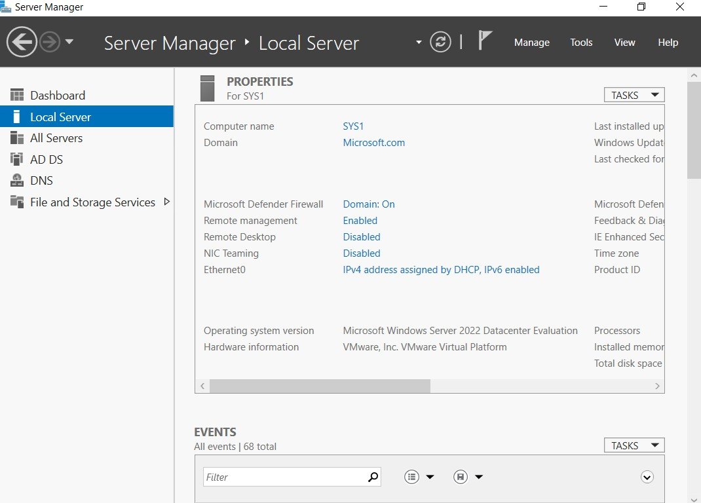Click the events criteria list icon
The image size is (701, 503).
(x=411, y=477)
